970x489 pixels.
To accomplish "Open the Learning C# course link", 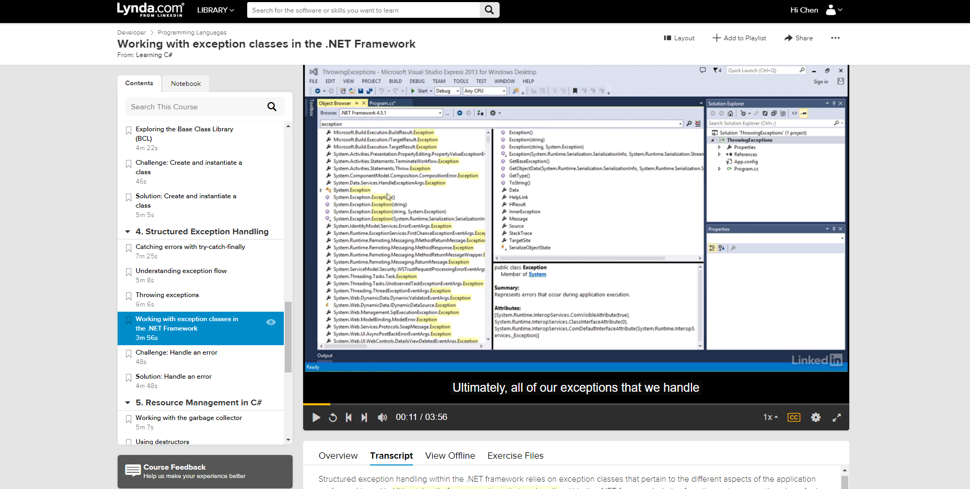I will (154, 55).
